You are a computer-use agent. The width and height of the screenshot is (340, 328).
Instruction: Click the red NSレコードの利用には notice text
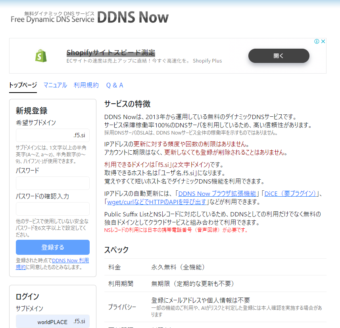176,230
